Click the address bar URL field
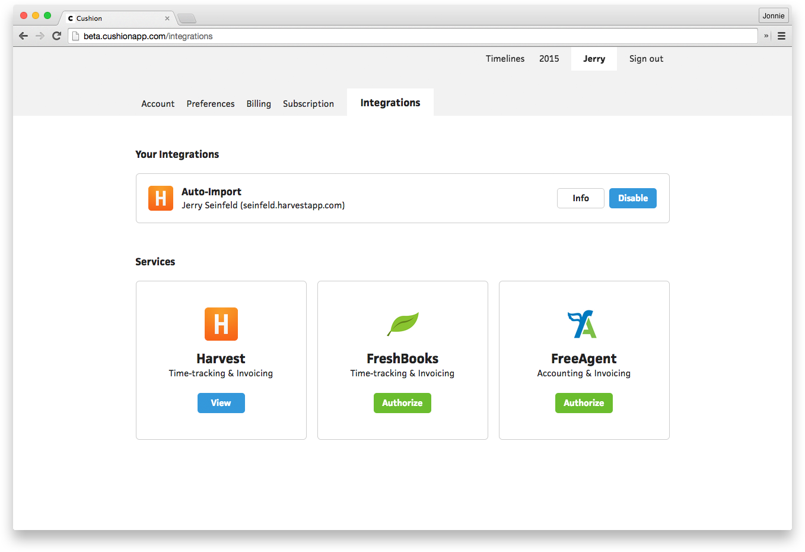This screenshot has width=805, height=552. pyautogui.click(x=413, y=36)
